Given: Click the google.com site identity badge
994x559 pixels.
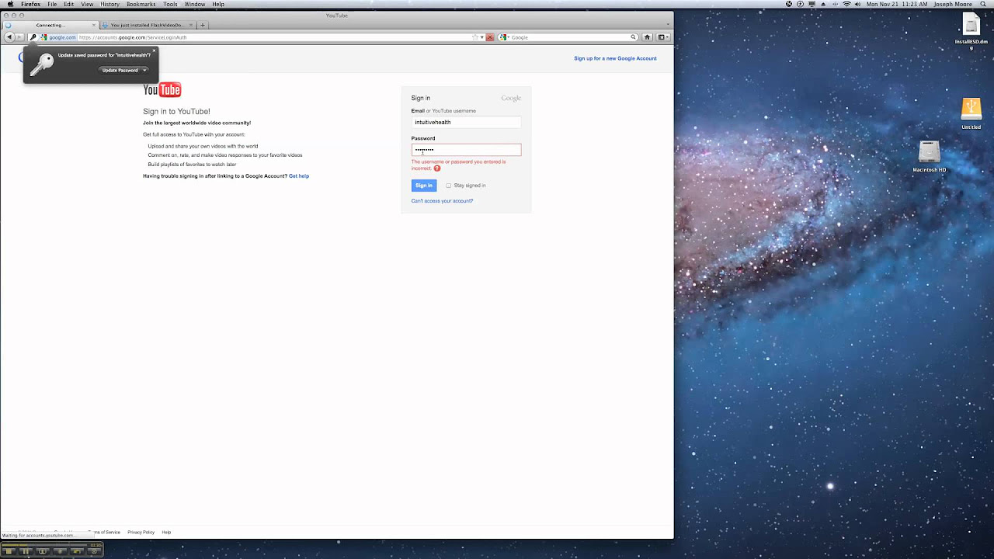Looking at the screenshot, I should pos(58,37).
